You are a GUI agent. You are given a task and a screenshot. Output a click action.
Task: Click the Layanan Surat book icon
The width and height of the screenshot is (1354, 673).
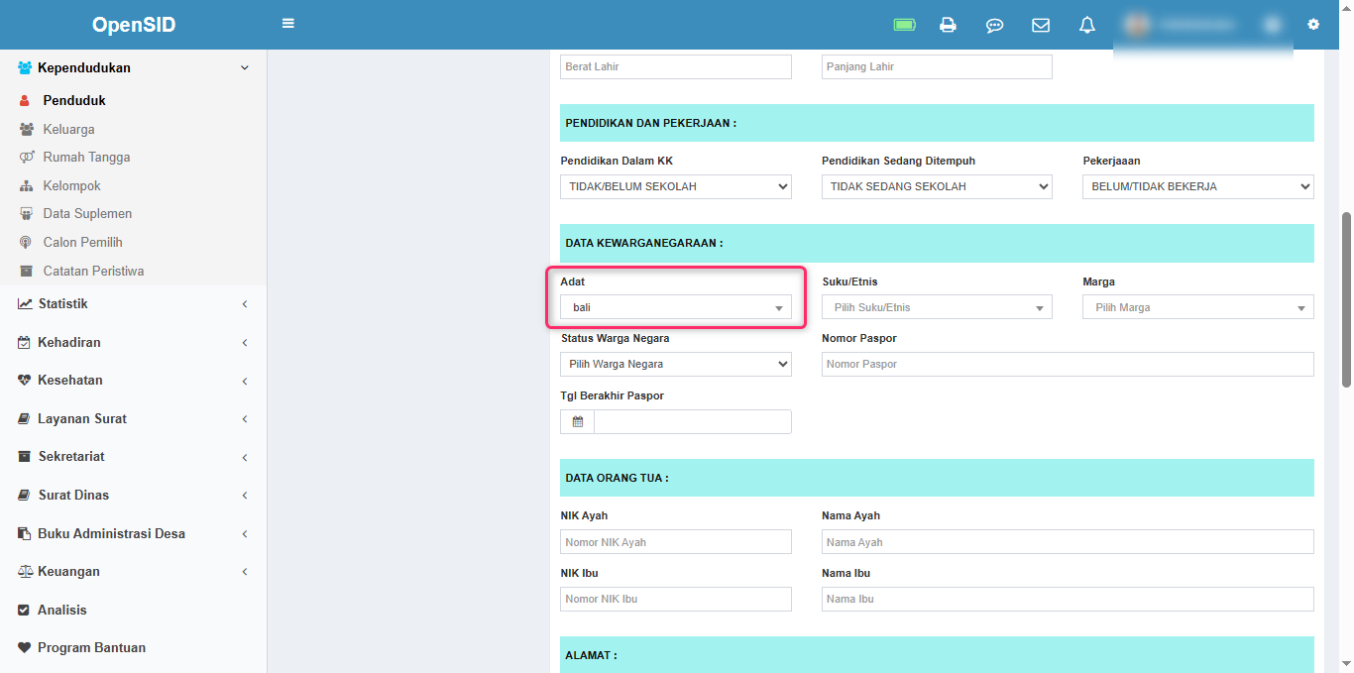point(25,419)
